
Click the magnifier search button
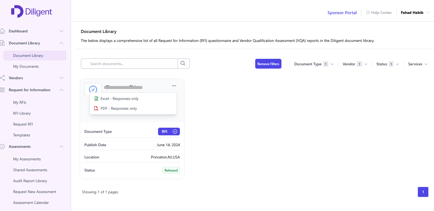(x=183, y=63)
